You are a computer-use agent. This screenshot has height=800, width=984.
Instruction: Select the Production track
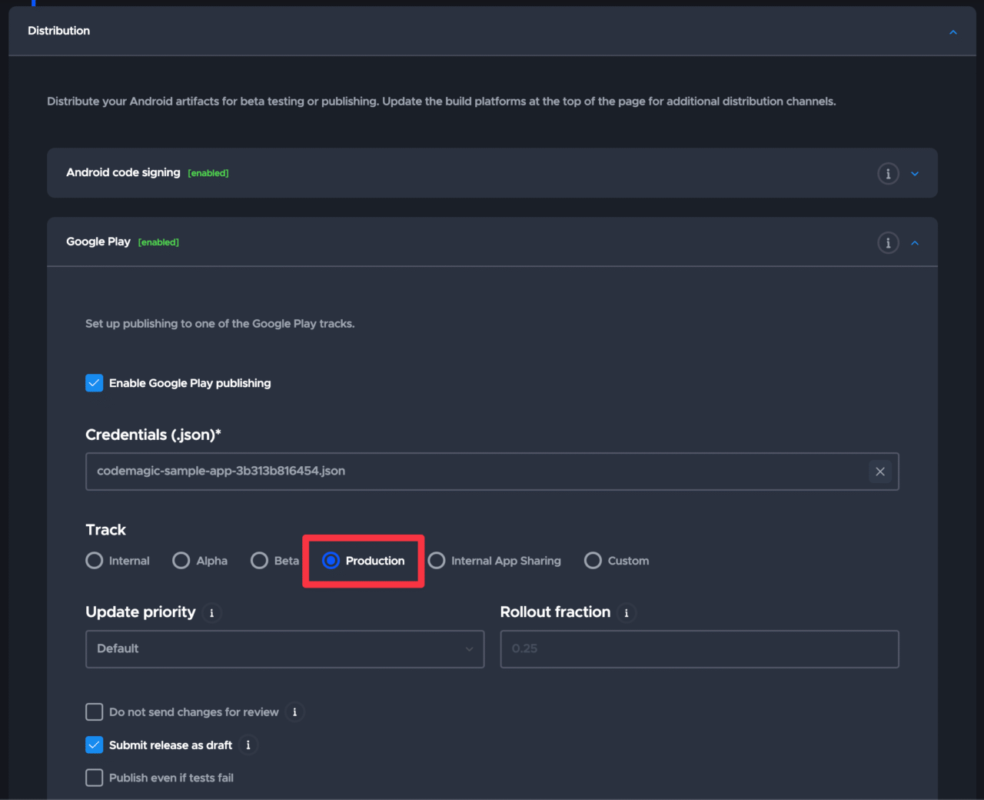pyautogui.click(x=331, y=561)
